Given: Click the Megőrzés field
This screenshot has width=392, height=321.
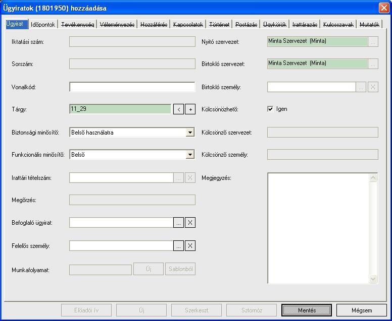Looking at the screenshot, I should coord(132,200).
